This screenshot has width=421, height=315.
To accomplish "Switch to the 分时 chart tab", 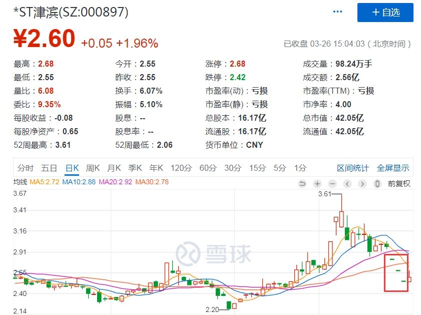I will point(25,168).
